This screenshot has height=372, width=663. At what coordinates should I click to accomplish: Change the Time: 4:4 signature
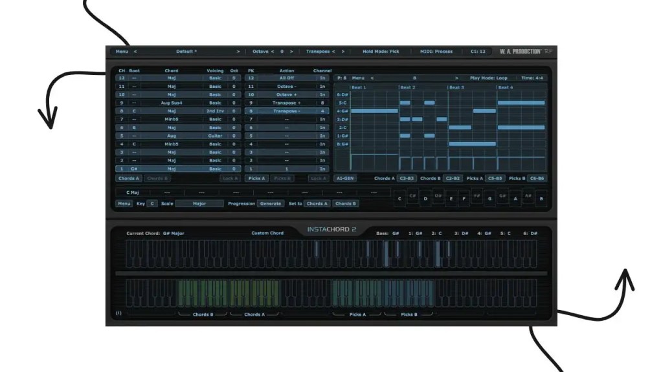pyautogui.click(x=532, y=78)
